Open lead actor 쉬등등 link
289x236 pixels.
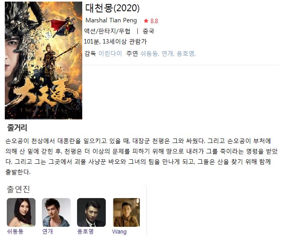coord(149,54)
